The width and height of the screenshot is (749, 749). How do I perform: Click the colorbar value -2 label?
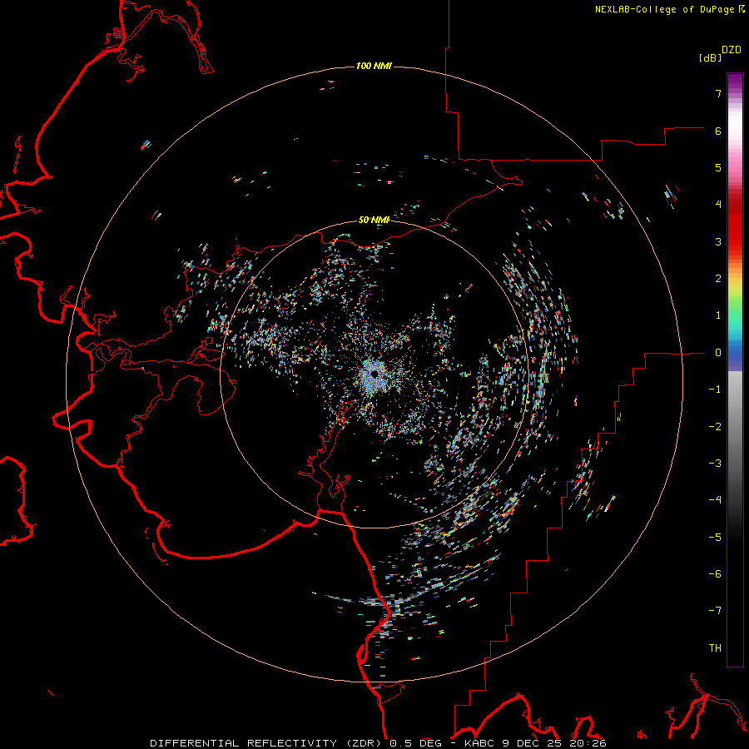click(x=715, y=426)
